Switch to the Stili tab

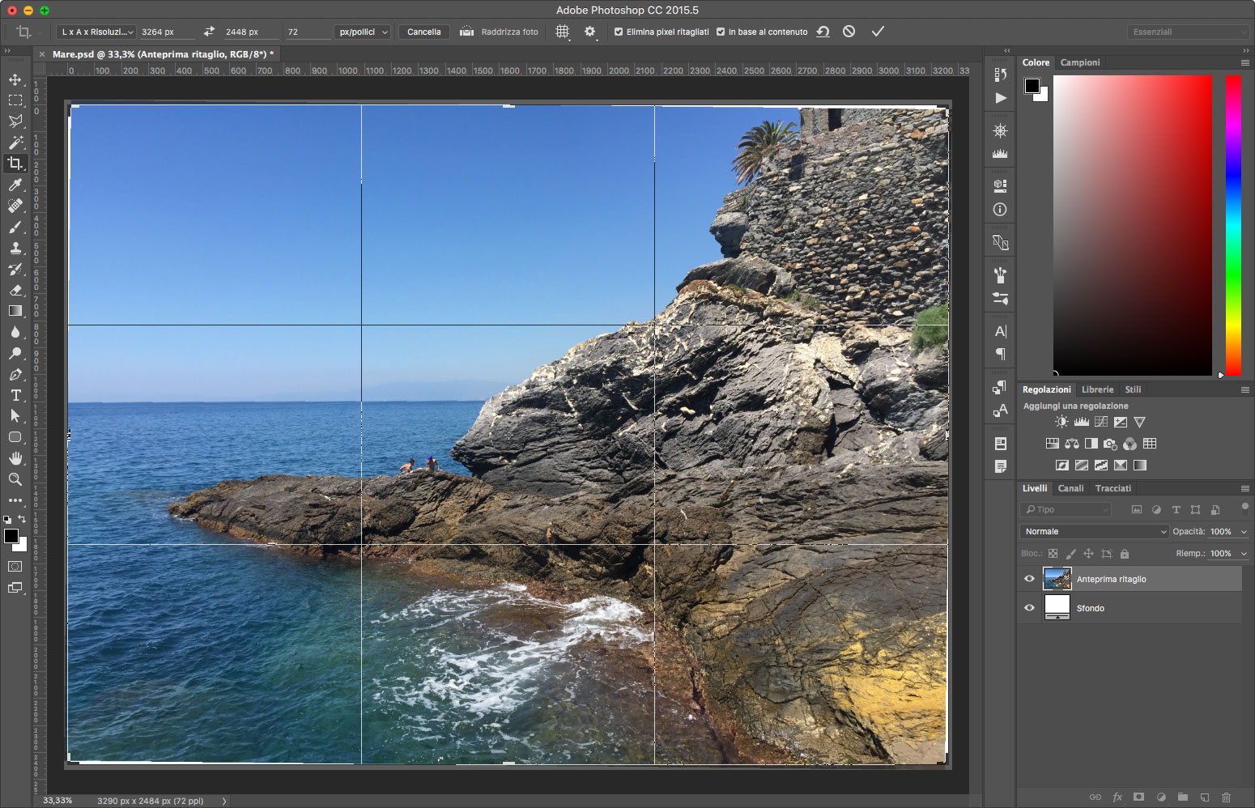coord(1133,389)
